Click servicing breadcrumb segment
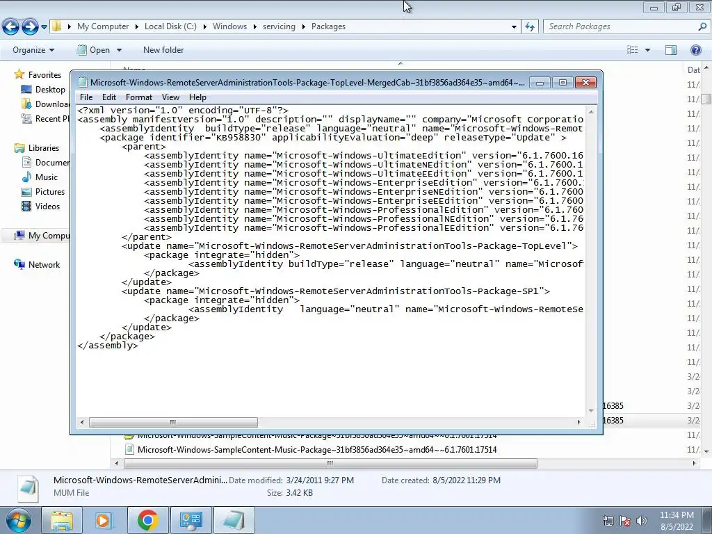 point(279,26)
